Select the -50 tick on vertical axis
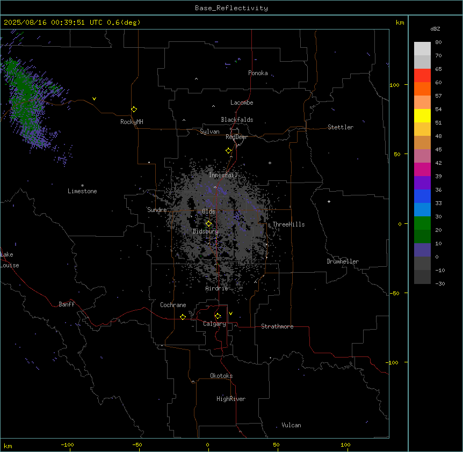This screenshot has width=463, height=452. pos(394,293)
